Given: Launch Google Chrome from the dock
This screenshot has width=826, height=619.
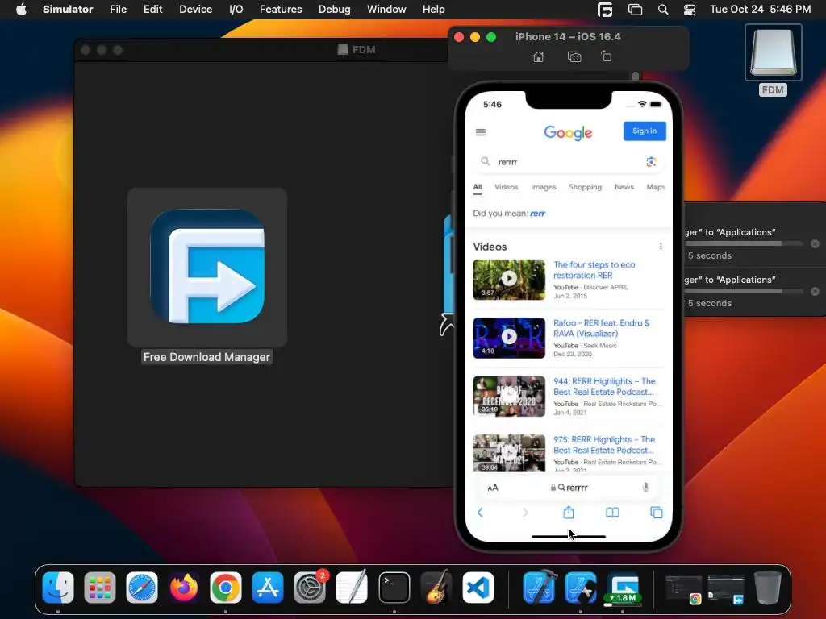Looking at the screenshot, I should coord(226,588).
